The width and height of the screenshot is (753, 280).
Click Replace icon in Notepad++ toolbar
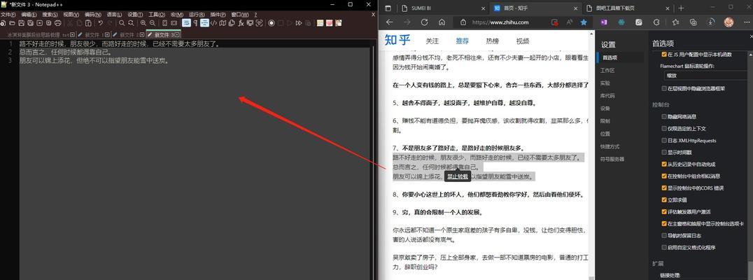[x=131, y=23]
